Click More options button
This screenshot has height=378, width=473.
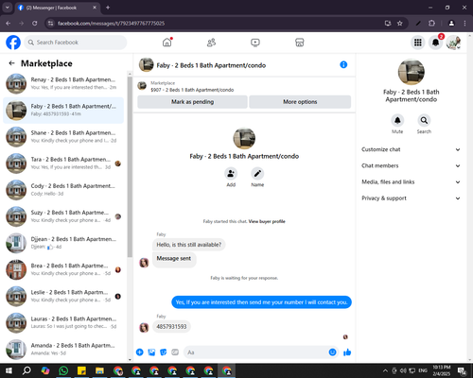tap(300, 102)
